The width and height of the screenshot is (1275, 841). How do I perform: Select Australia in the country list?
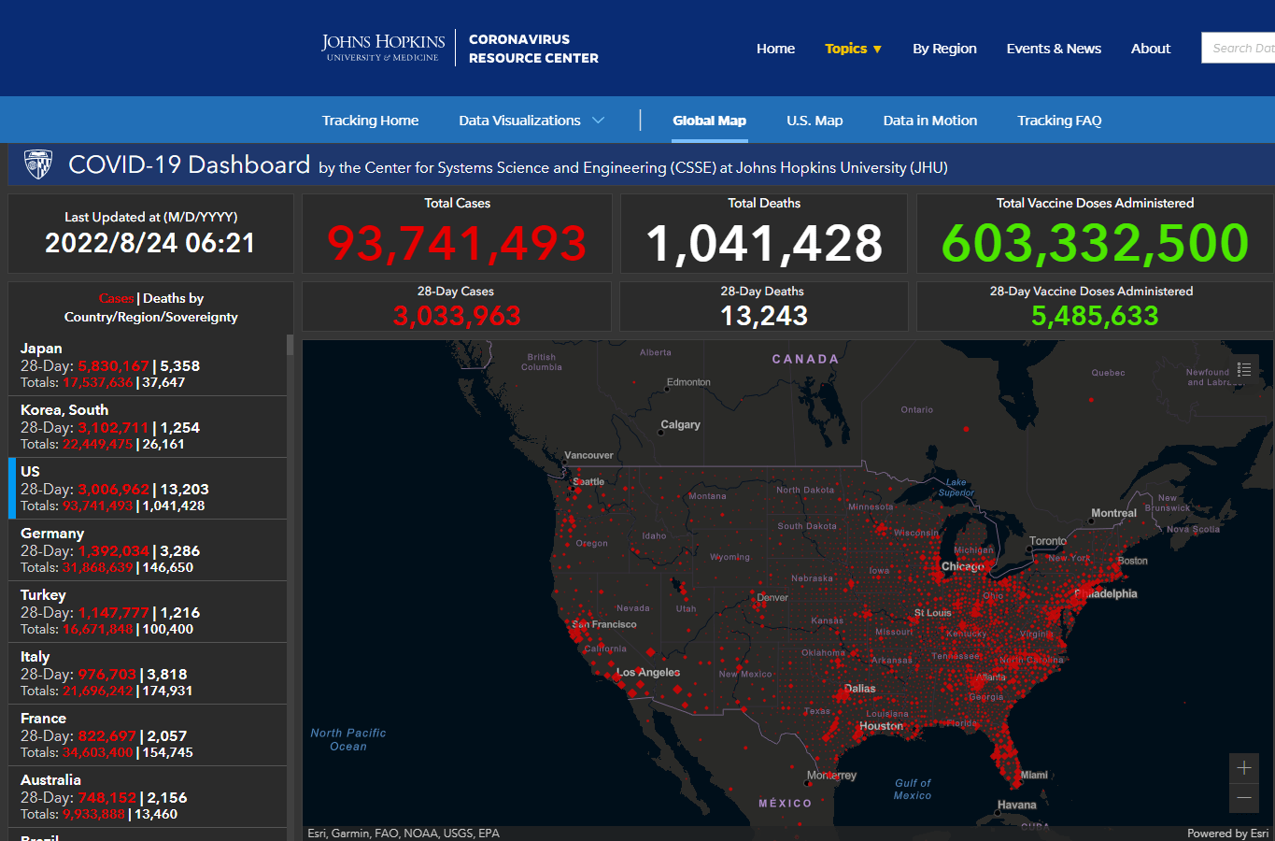click(148, 797)
